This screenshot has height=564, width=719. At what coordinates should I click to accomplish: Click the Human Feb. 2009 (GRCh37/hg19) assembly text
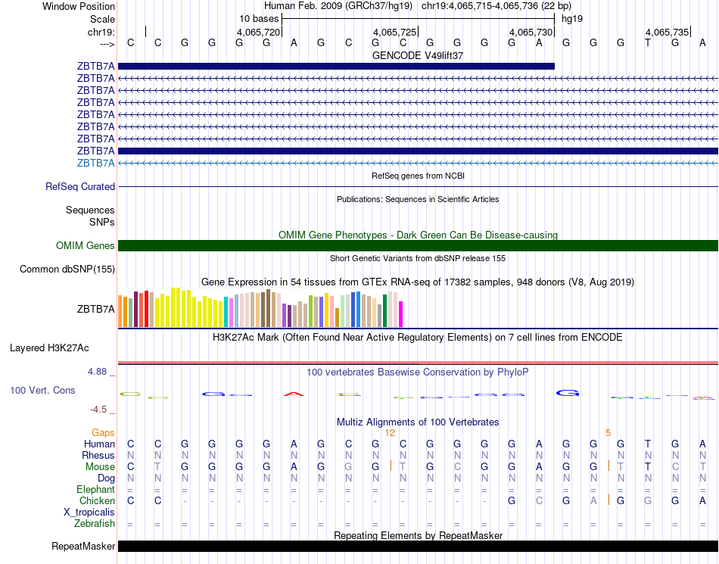(x=338, y=6)
